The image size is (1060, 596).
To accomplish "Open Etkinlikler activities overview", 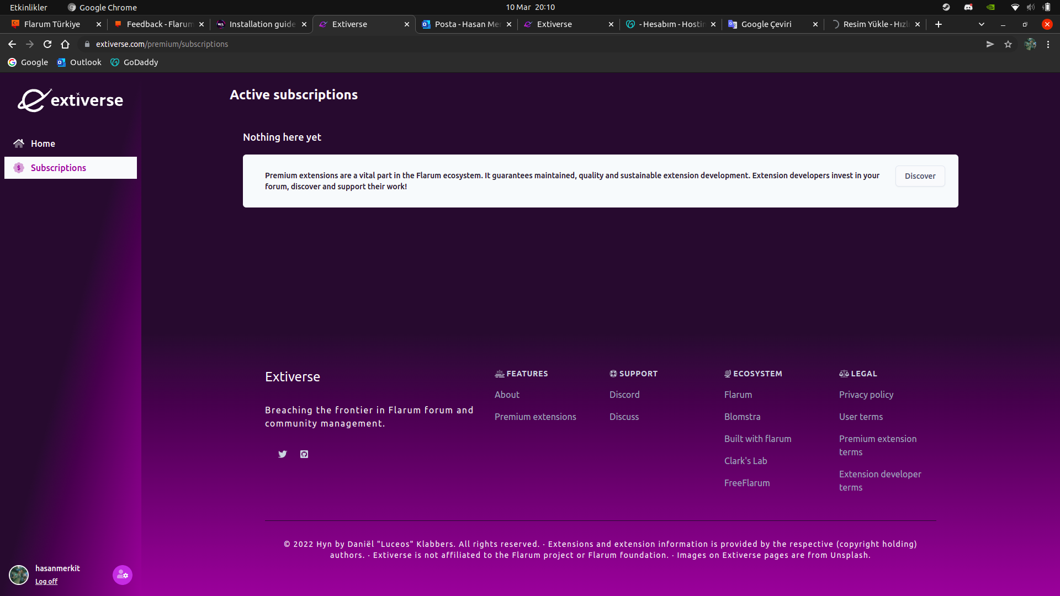I will click(x=29, y=7).
